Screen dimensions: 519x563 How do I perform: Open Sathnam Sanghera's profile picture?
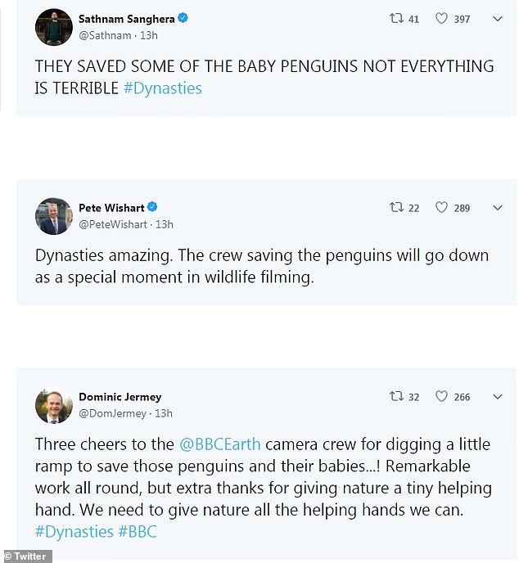click(x=54, y=27)
